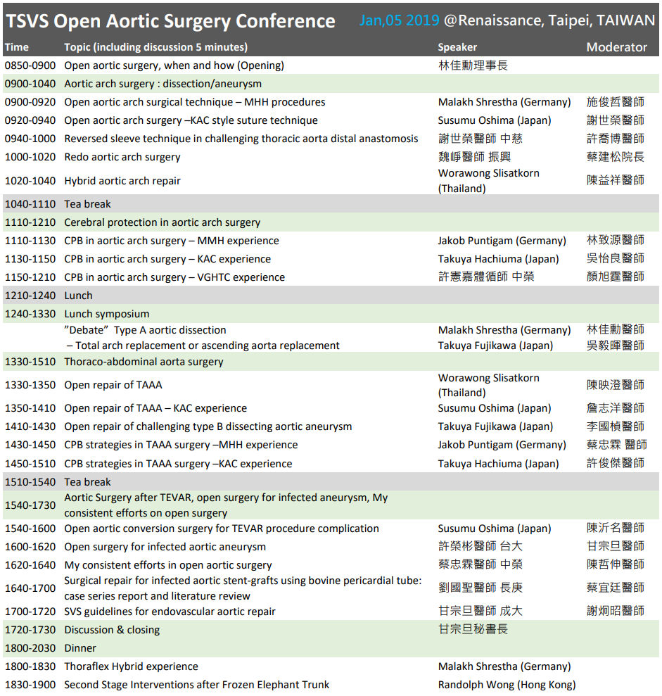Select the "Discussion & closing" entry
Viewport: 662px width, 696px height.
click(112, 629)
